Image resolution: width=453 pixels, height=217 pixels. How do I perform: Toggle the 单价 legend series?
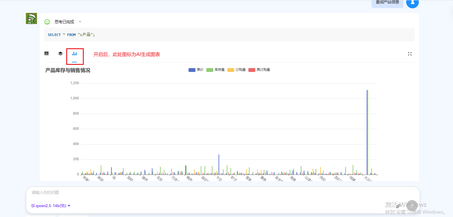click(196, 70)
